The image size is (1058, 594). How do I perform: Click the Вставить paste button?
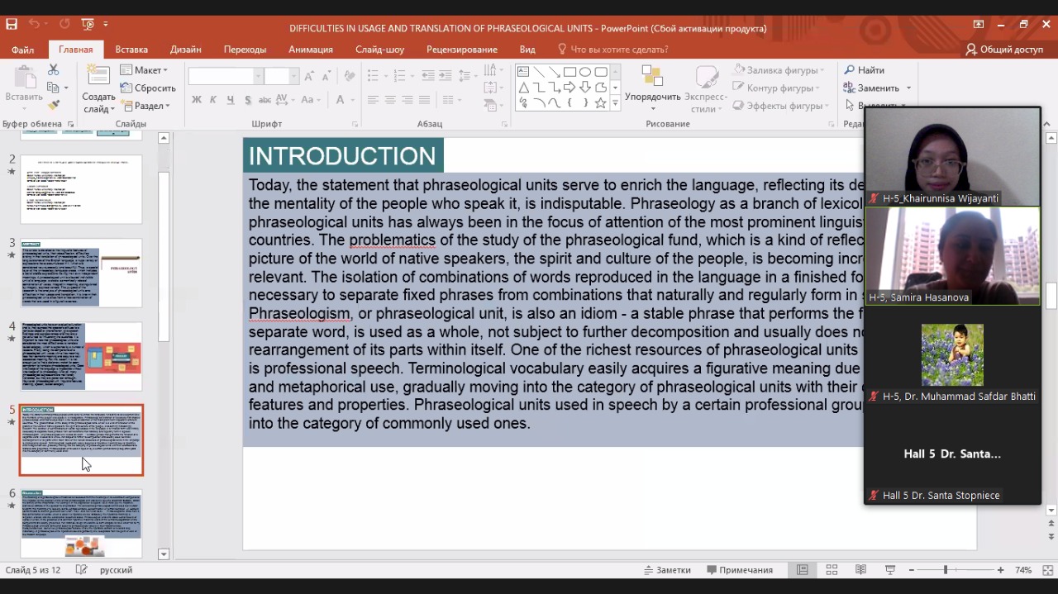coord(24,88)
